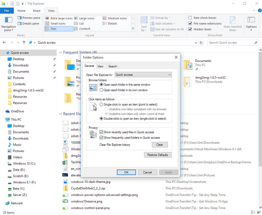
Task: Click the search magnifier icon
Action: click(256, 43)
